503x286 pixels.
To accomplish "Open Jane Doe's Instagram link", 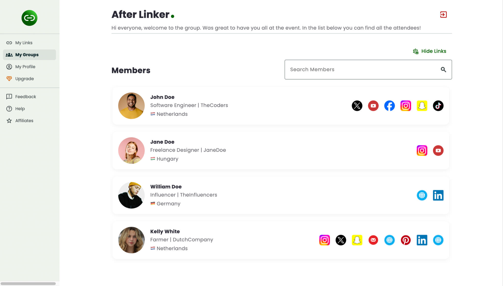I will click(422, 151).
